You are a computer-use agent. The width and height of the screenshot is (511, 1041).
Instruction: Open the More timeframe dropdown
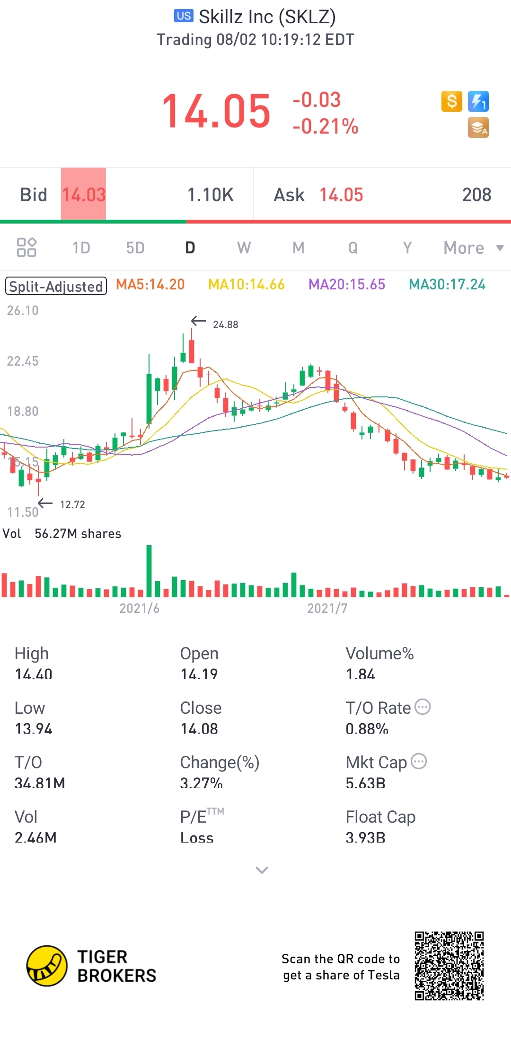point(474,248)
